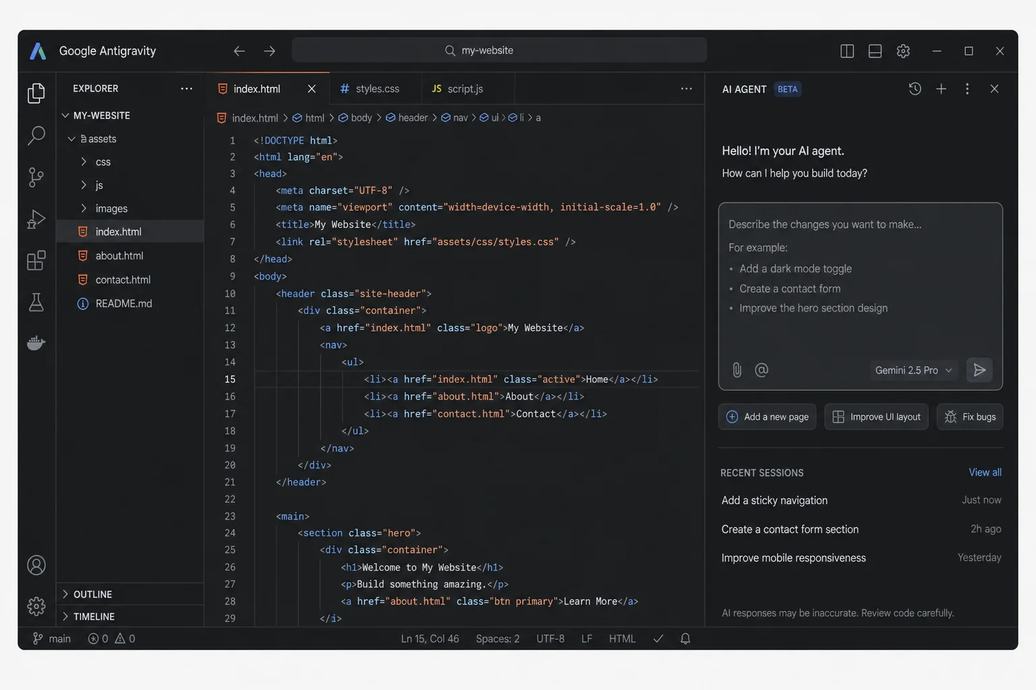Collapse the assets folder
This screenshot has height=690, width=1036.
tap(71, 139)
